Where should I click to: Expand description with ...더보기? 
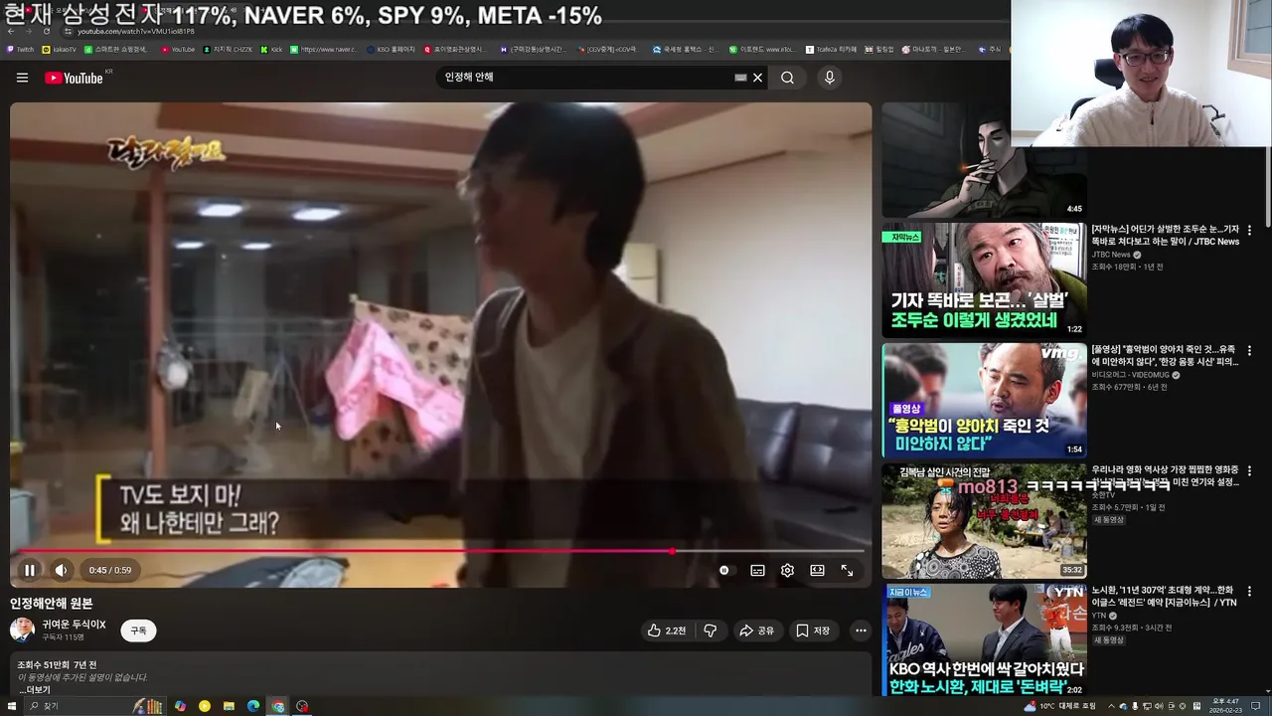[35, 689]
